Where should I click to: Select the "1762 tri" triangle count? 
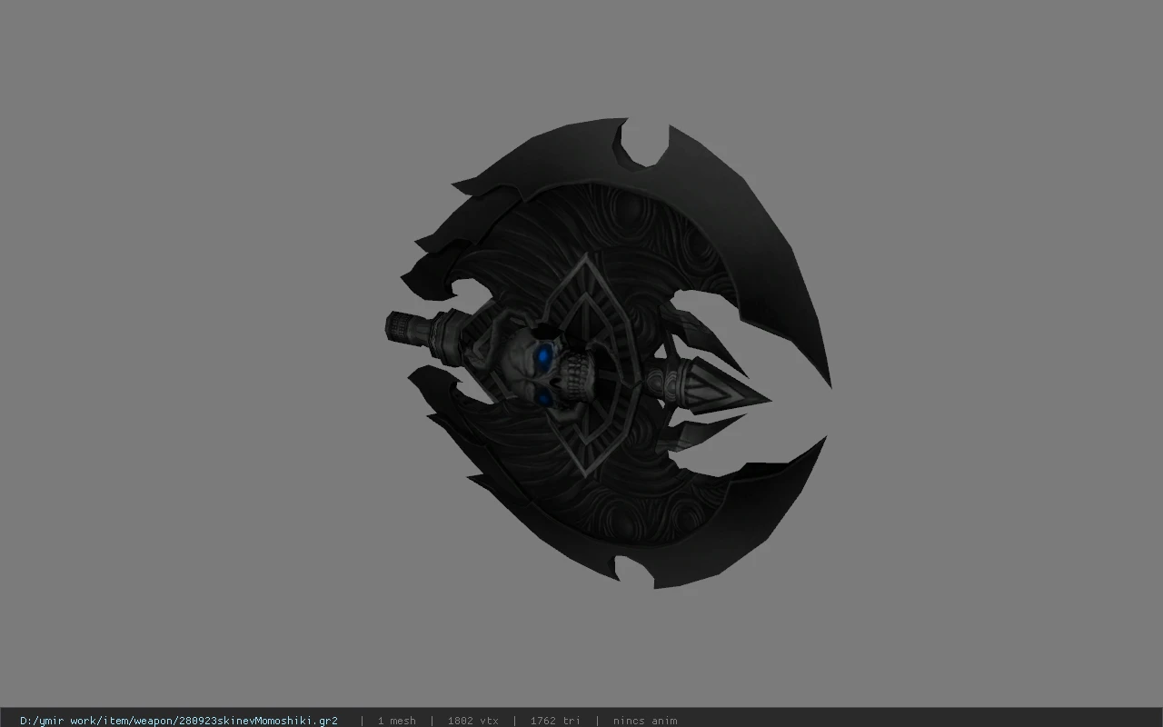[x=555, y=721]
